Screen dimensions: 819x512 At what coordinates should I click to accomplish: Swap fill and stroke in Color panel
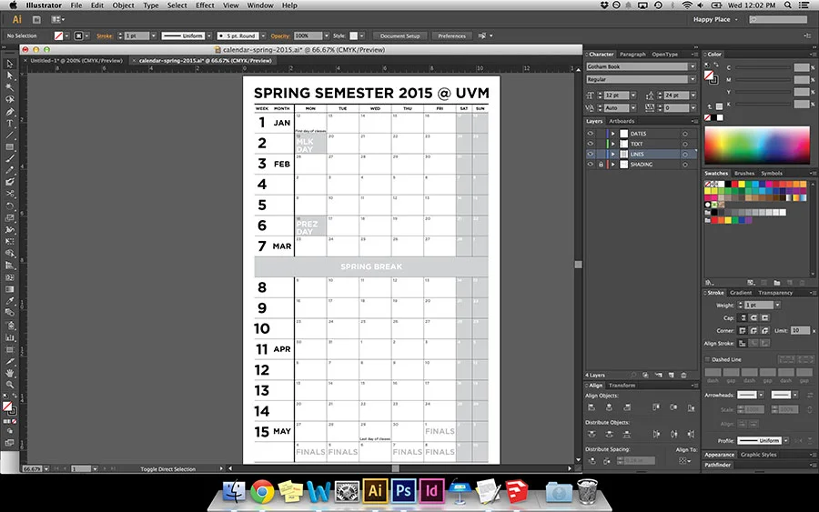pos(716,65)
